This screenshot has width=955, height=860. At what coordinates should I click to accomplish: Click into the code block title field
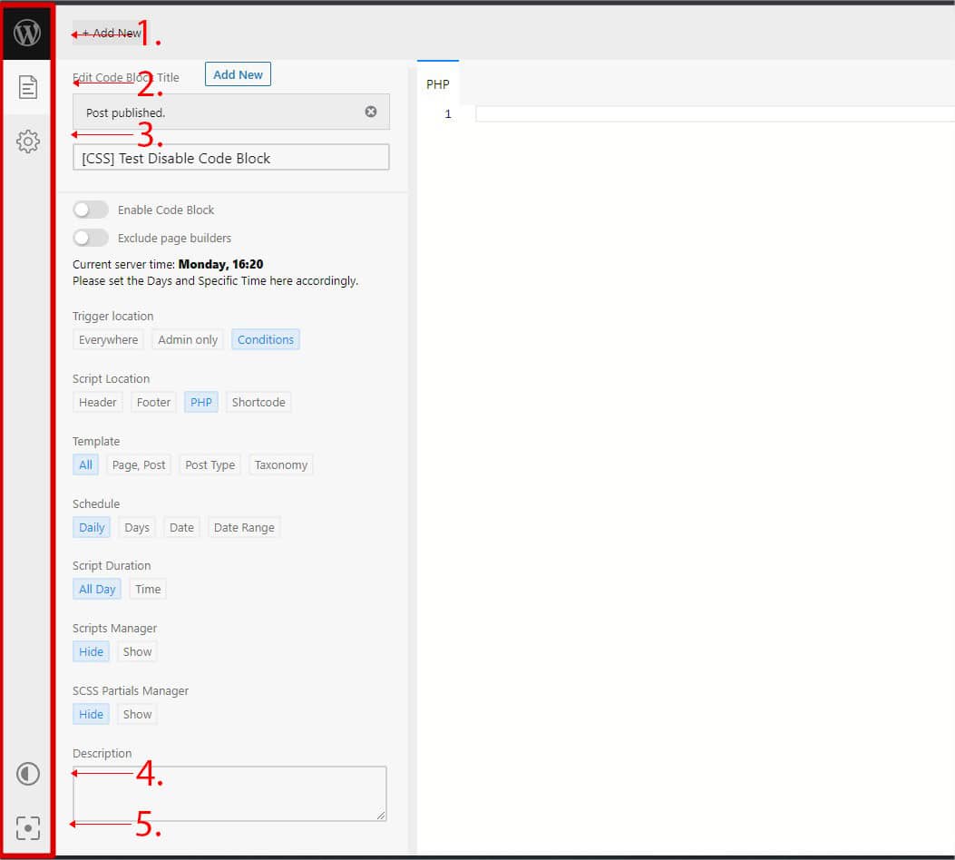231,158
